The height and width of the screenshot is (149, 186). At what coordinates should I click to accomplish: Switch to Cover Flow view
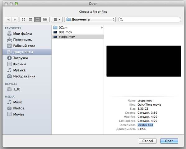pyautogui.click(x=45, y=20)
